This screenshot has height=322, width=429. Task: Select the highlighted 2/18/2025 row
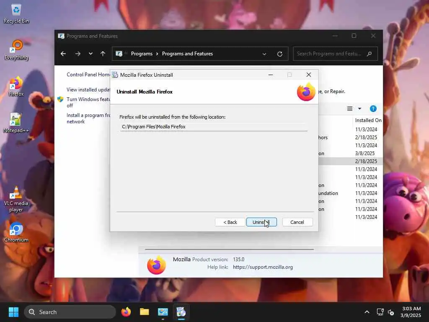tap(351, 161)
